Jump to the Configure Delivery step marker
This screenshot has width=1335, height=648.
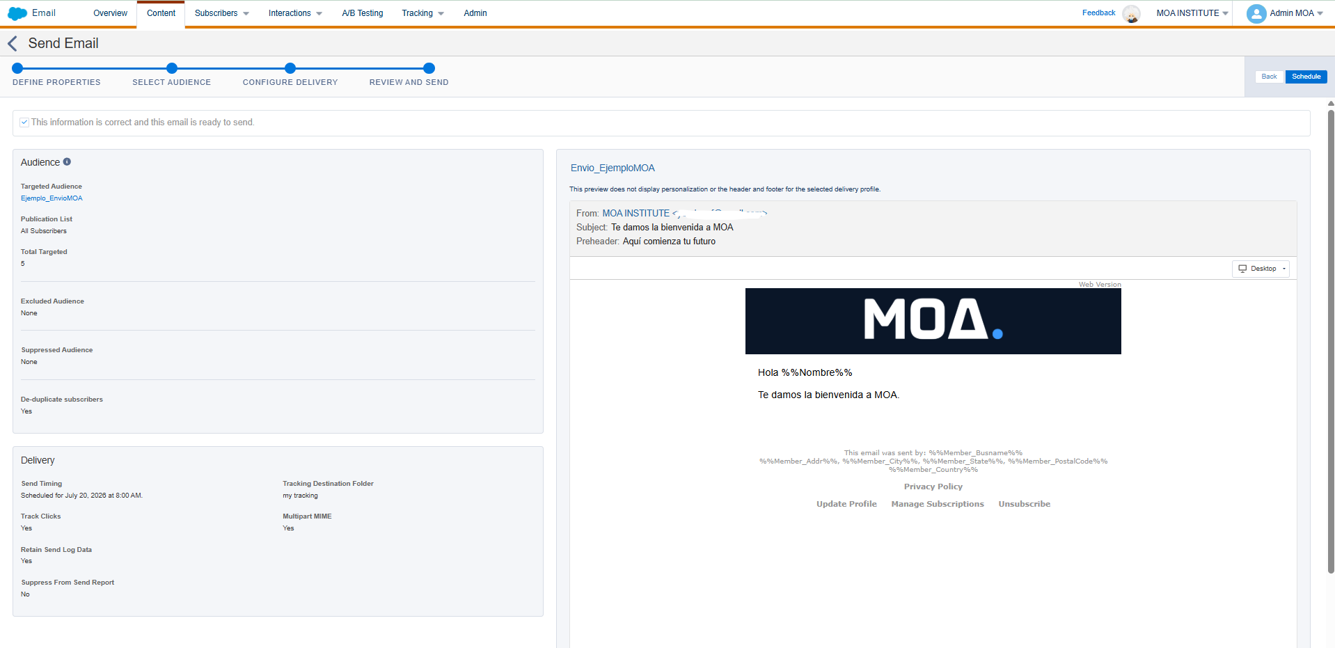[290, 68]
